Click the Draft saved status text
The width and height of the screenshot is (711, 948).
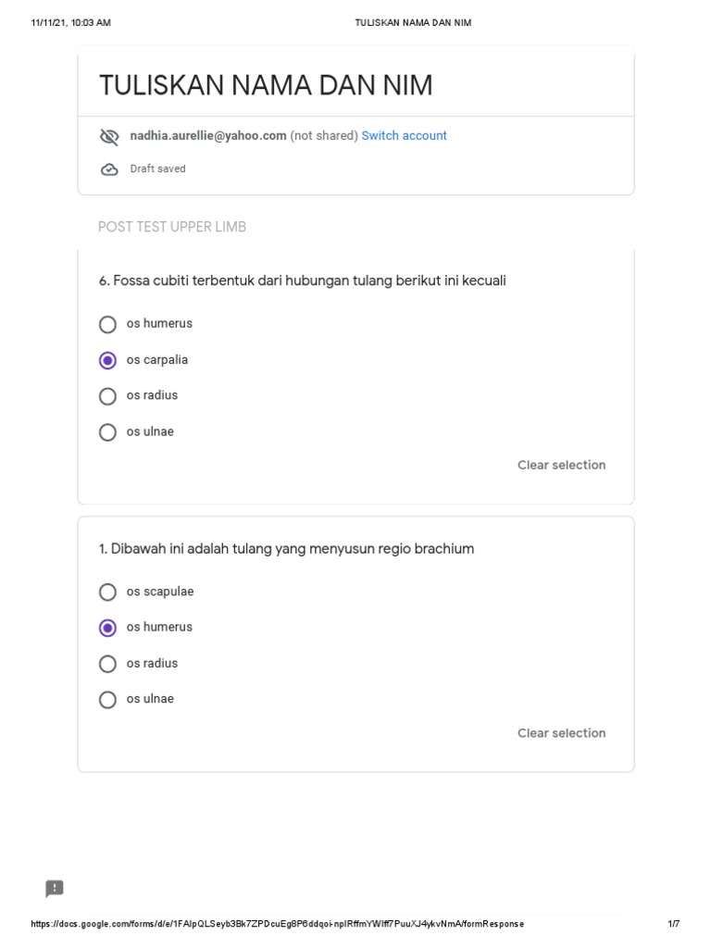pos(157,169)
